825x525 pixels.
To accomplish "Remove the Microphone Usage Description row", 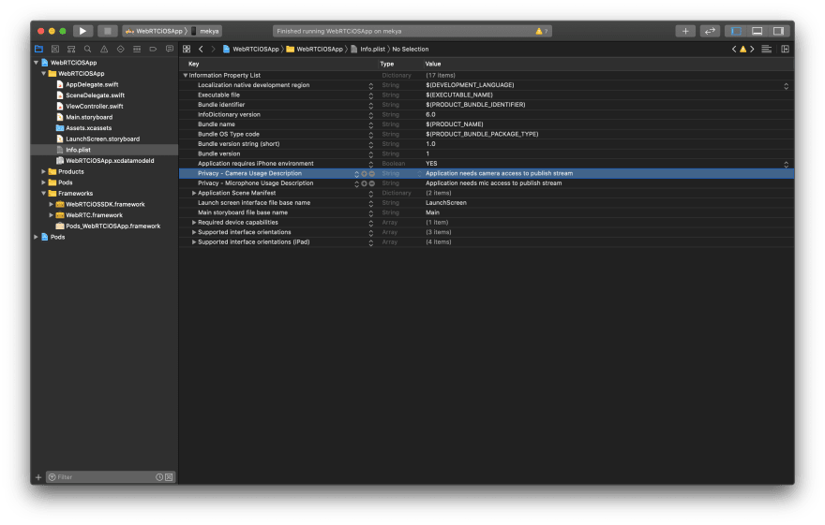I will point(372,183).
